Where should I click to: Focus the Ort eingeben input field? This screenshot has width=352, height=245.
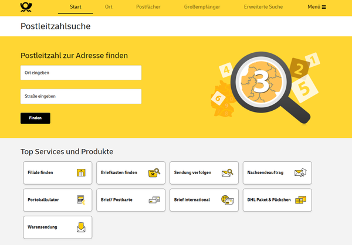click(x=81, y=73)
